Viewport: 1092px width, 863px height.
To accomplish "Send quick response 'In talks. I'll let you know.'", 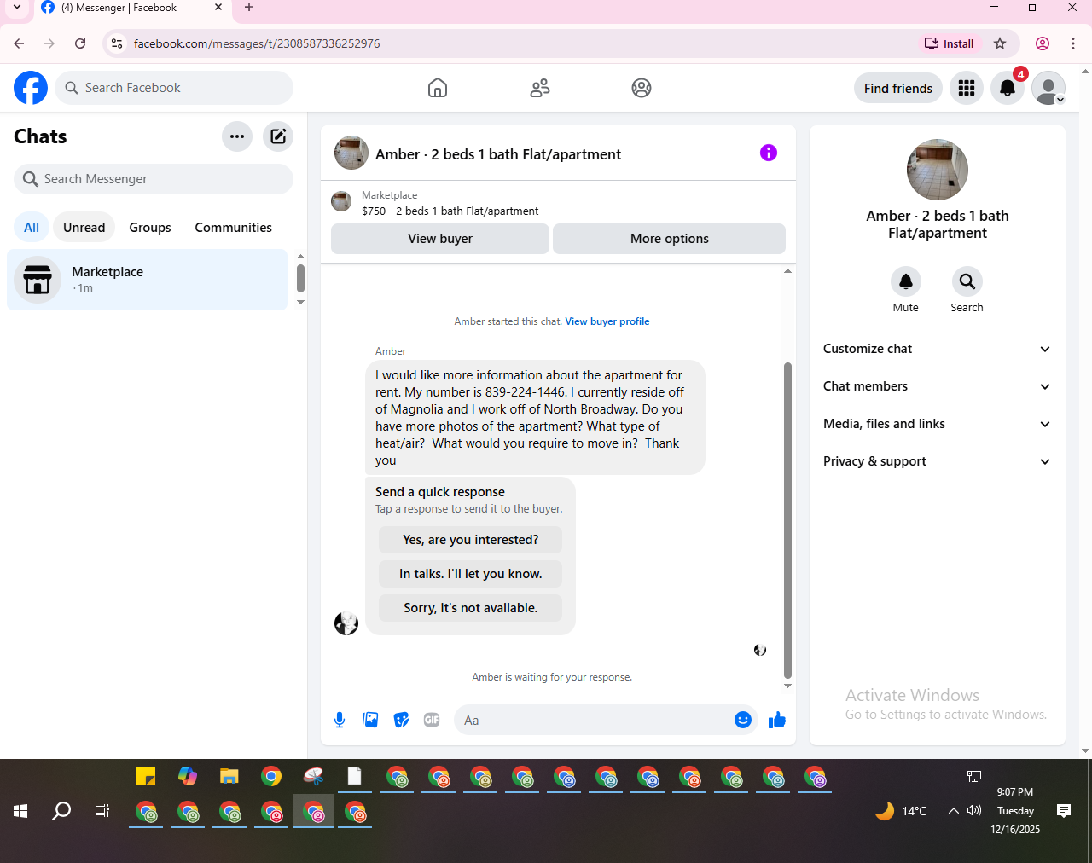I will 471,574.
